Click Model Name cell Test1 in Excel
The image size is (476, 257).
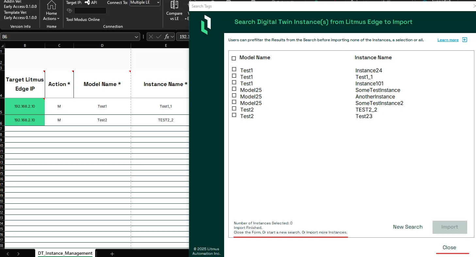click(x=102, y=106)
